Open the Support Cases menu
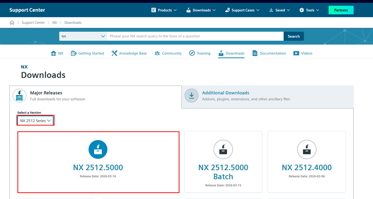 tap(242, 10)
